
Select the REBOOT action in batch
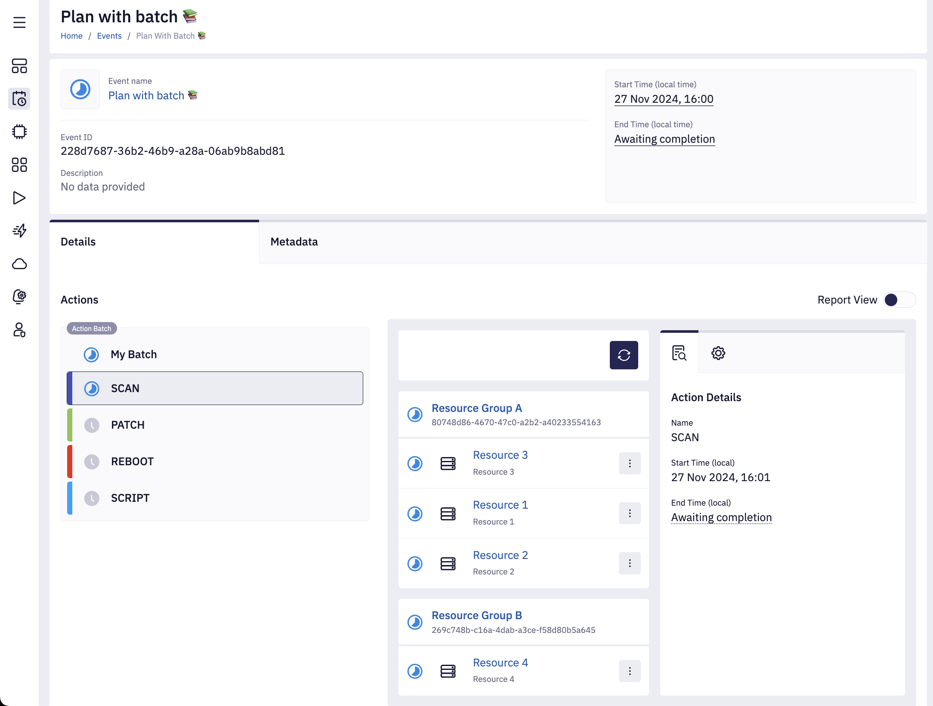tap(132, 461)
